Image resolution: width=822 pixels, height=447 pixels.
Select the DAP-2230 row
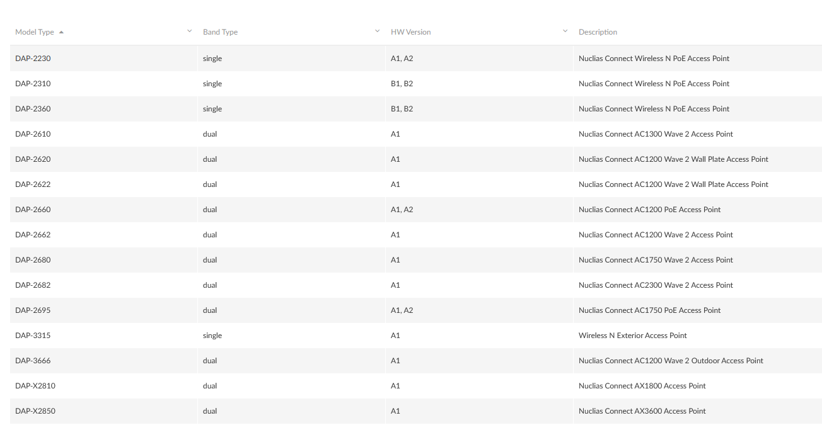(x=416, y=59)
